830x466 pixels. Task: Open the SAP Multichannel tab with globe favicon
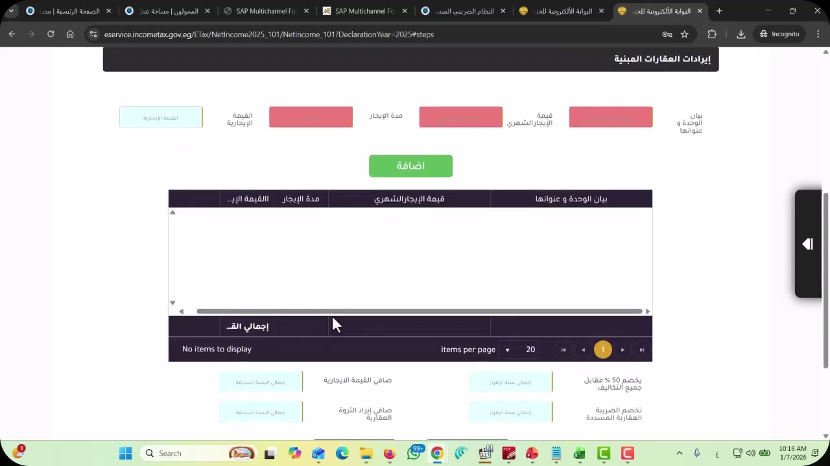(x=265, y=11)
